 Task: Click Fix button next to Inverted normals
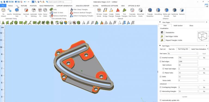coord(204,58)
